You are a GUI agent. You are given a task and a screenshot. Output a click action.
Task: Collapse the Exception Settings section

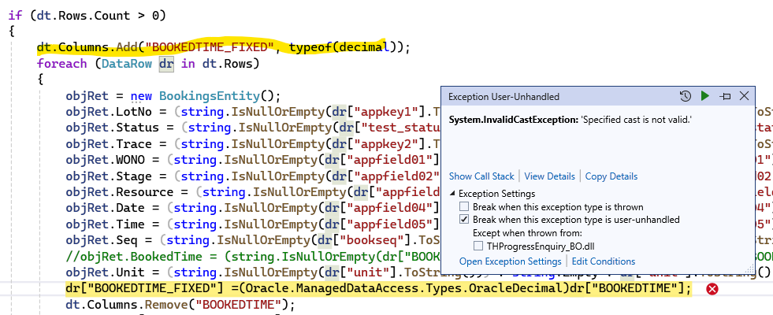point(452,194)
